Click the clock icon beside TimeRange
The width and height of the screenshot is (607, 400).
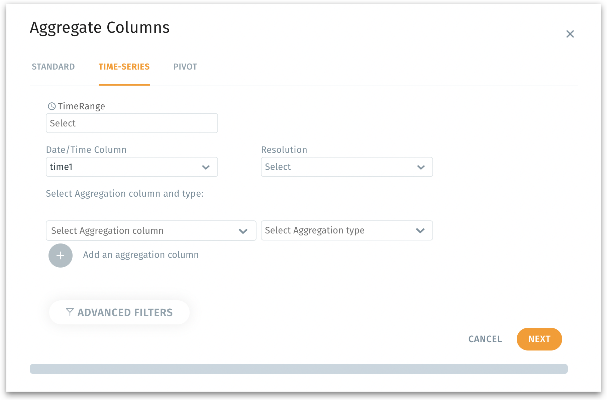52,106
